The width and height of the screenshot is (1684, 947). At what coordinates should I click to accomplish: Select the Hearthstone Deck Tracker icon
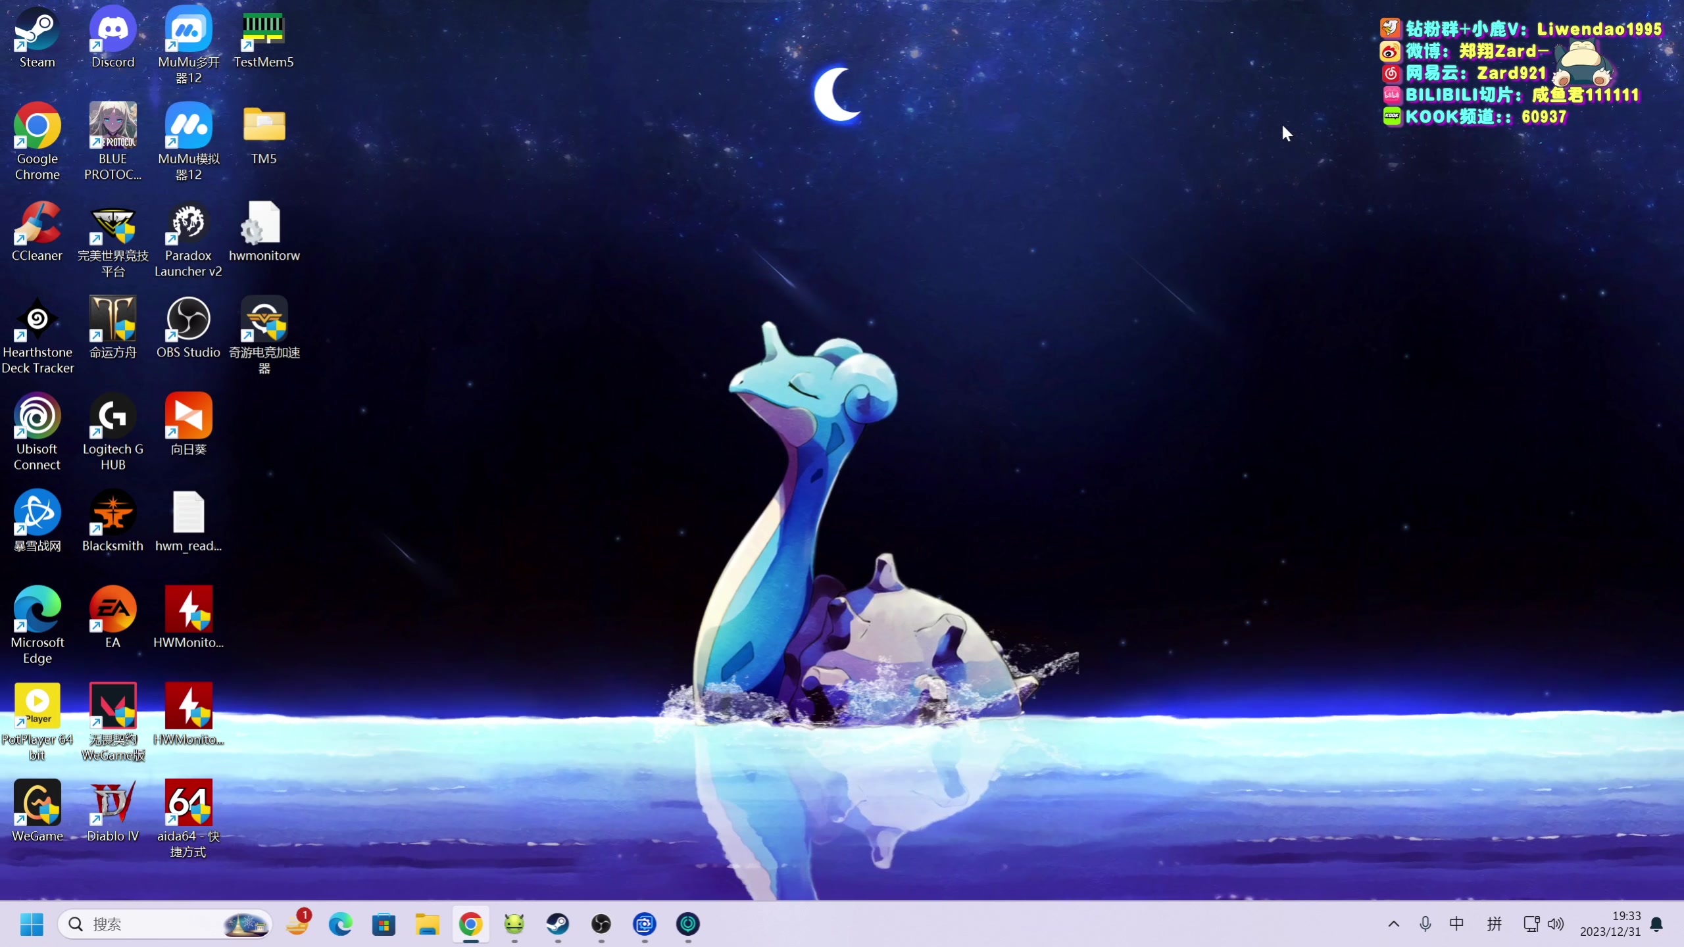[x=37, y=320]
